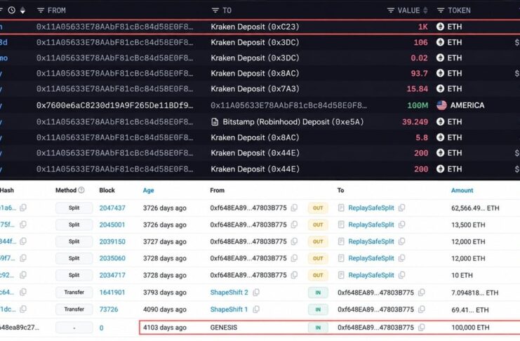The height and width of the screenshot is (341, 520).
Task: Click the Split method badge in block 2039150 row
Action: (74, 241)
